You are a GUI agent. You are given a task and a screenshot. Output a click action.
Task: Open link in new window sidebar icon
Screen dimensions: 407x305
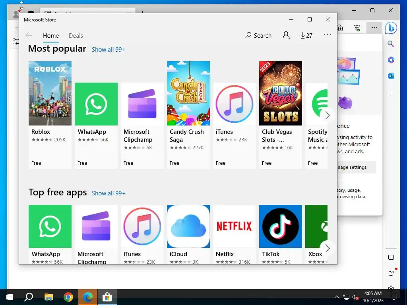point(391,273)
